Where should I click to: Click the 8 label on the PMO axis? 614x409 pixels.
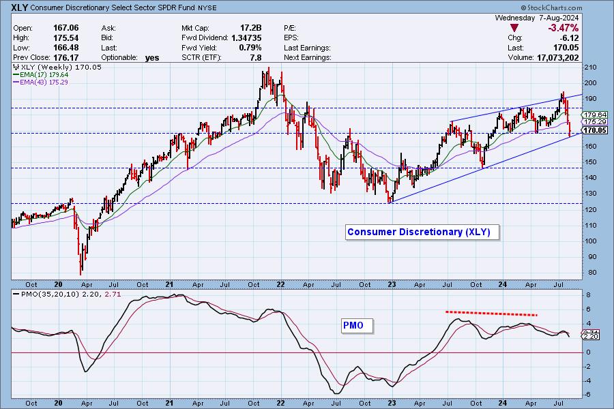click(589, 295)
